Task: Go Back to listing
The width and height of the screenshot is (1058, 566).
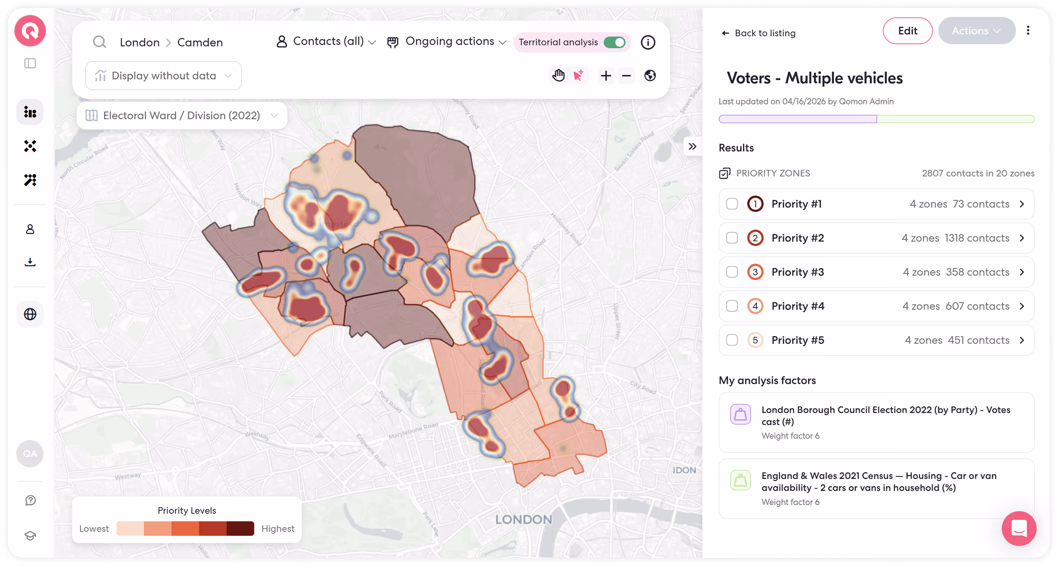Action: tap(759, 33)
